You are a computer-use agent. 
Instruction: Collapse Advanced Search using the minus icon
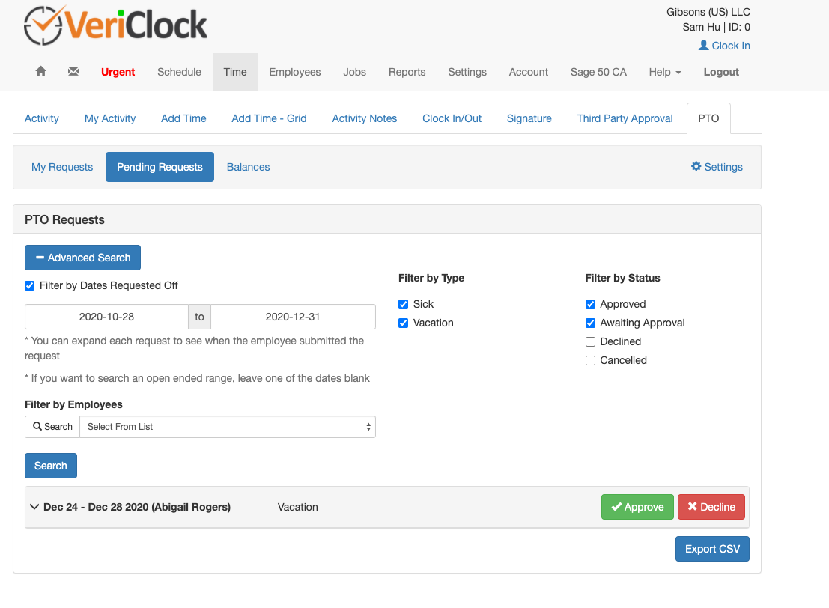click(40, 257)
